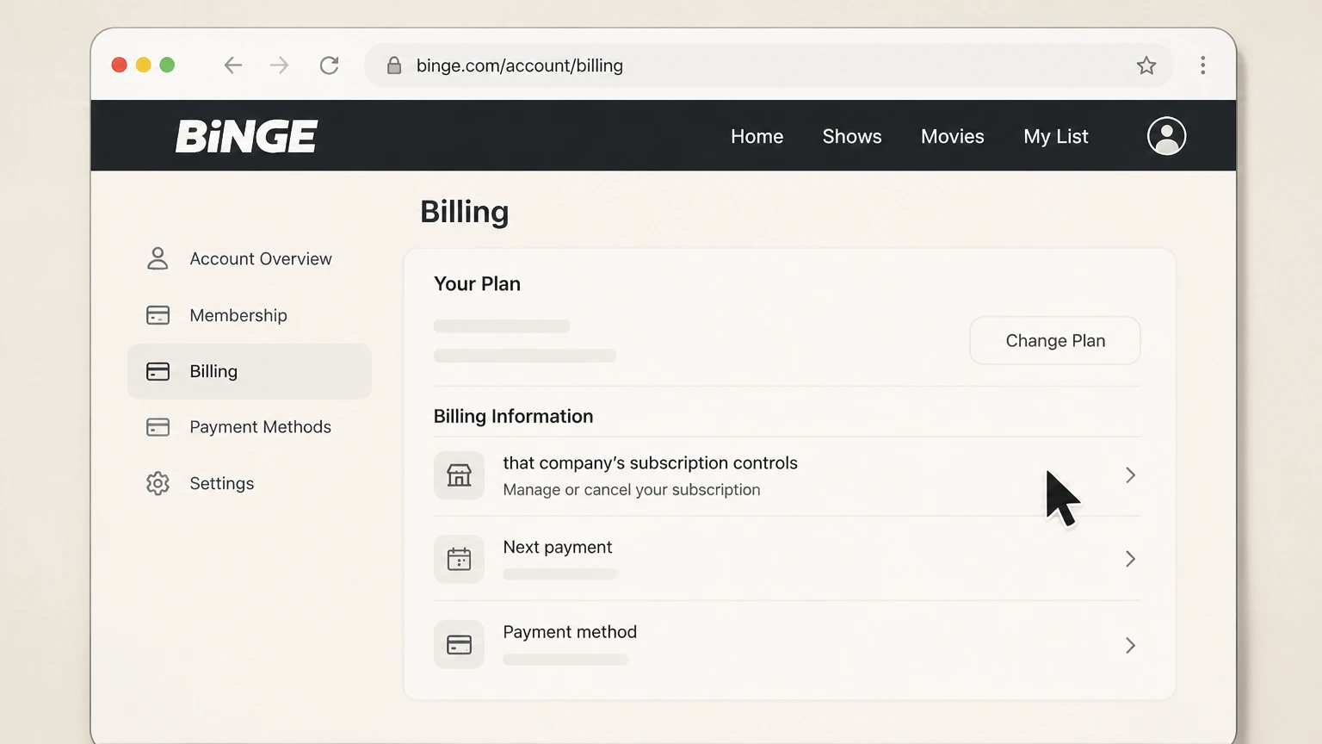Open Shows in the top navigation
Screen dimensions: 1322x744
pos(852,136)
